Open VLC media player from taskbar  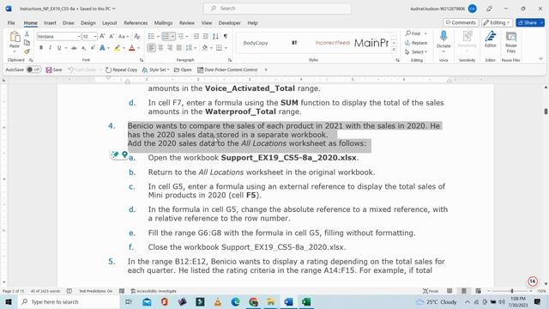point(217,301)
